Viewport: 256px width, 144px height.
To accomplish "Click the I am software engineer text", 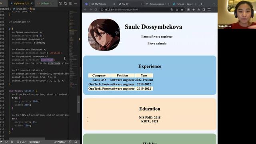I will tap(157, 36).
